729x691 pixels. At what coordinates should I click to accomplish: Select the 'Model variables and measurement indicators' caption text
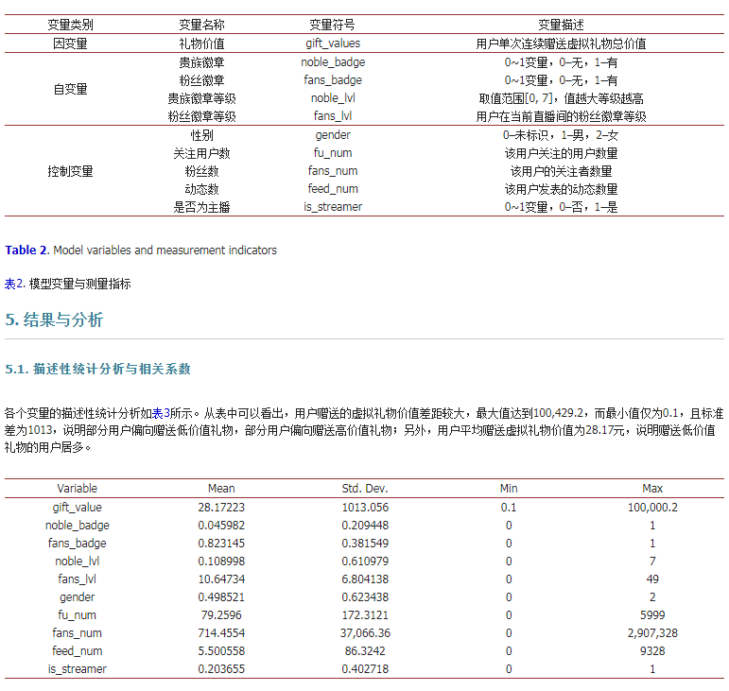click(165, 250)
